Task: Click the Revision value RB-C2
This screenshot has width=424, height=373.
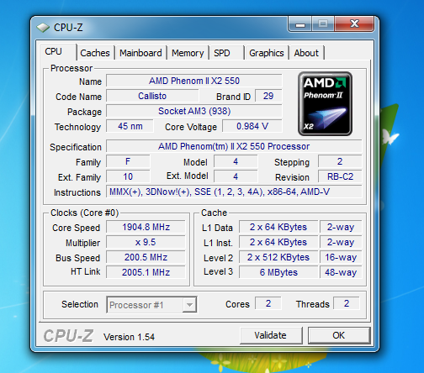Action: (x=340, y=176)
